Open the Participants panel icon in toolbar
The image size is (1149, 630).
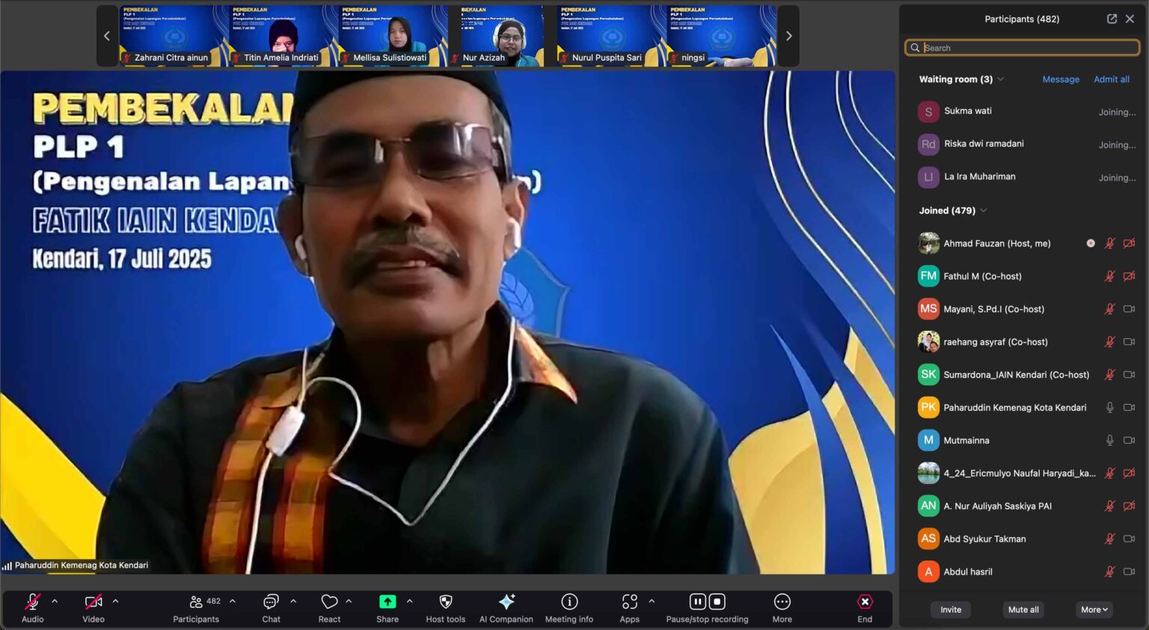click(x=196, y=602)
